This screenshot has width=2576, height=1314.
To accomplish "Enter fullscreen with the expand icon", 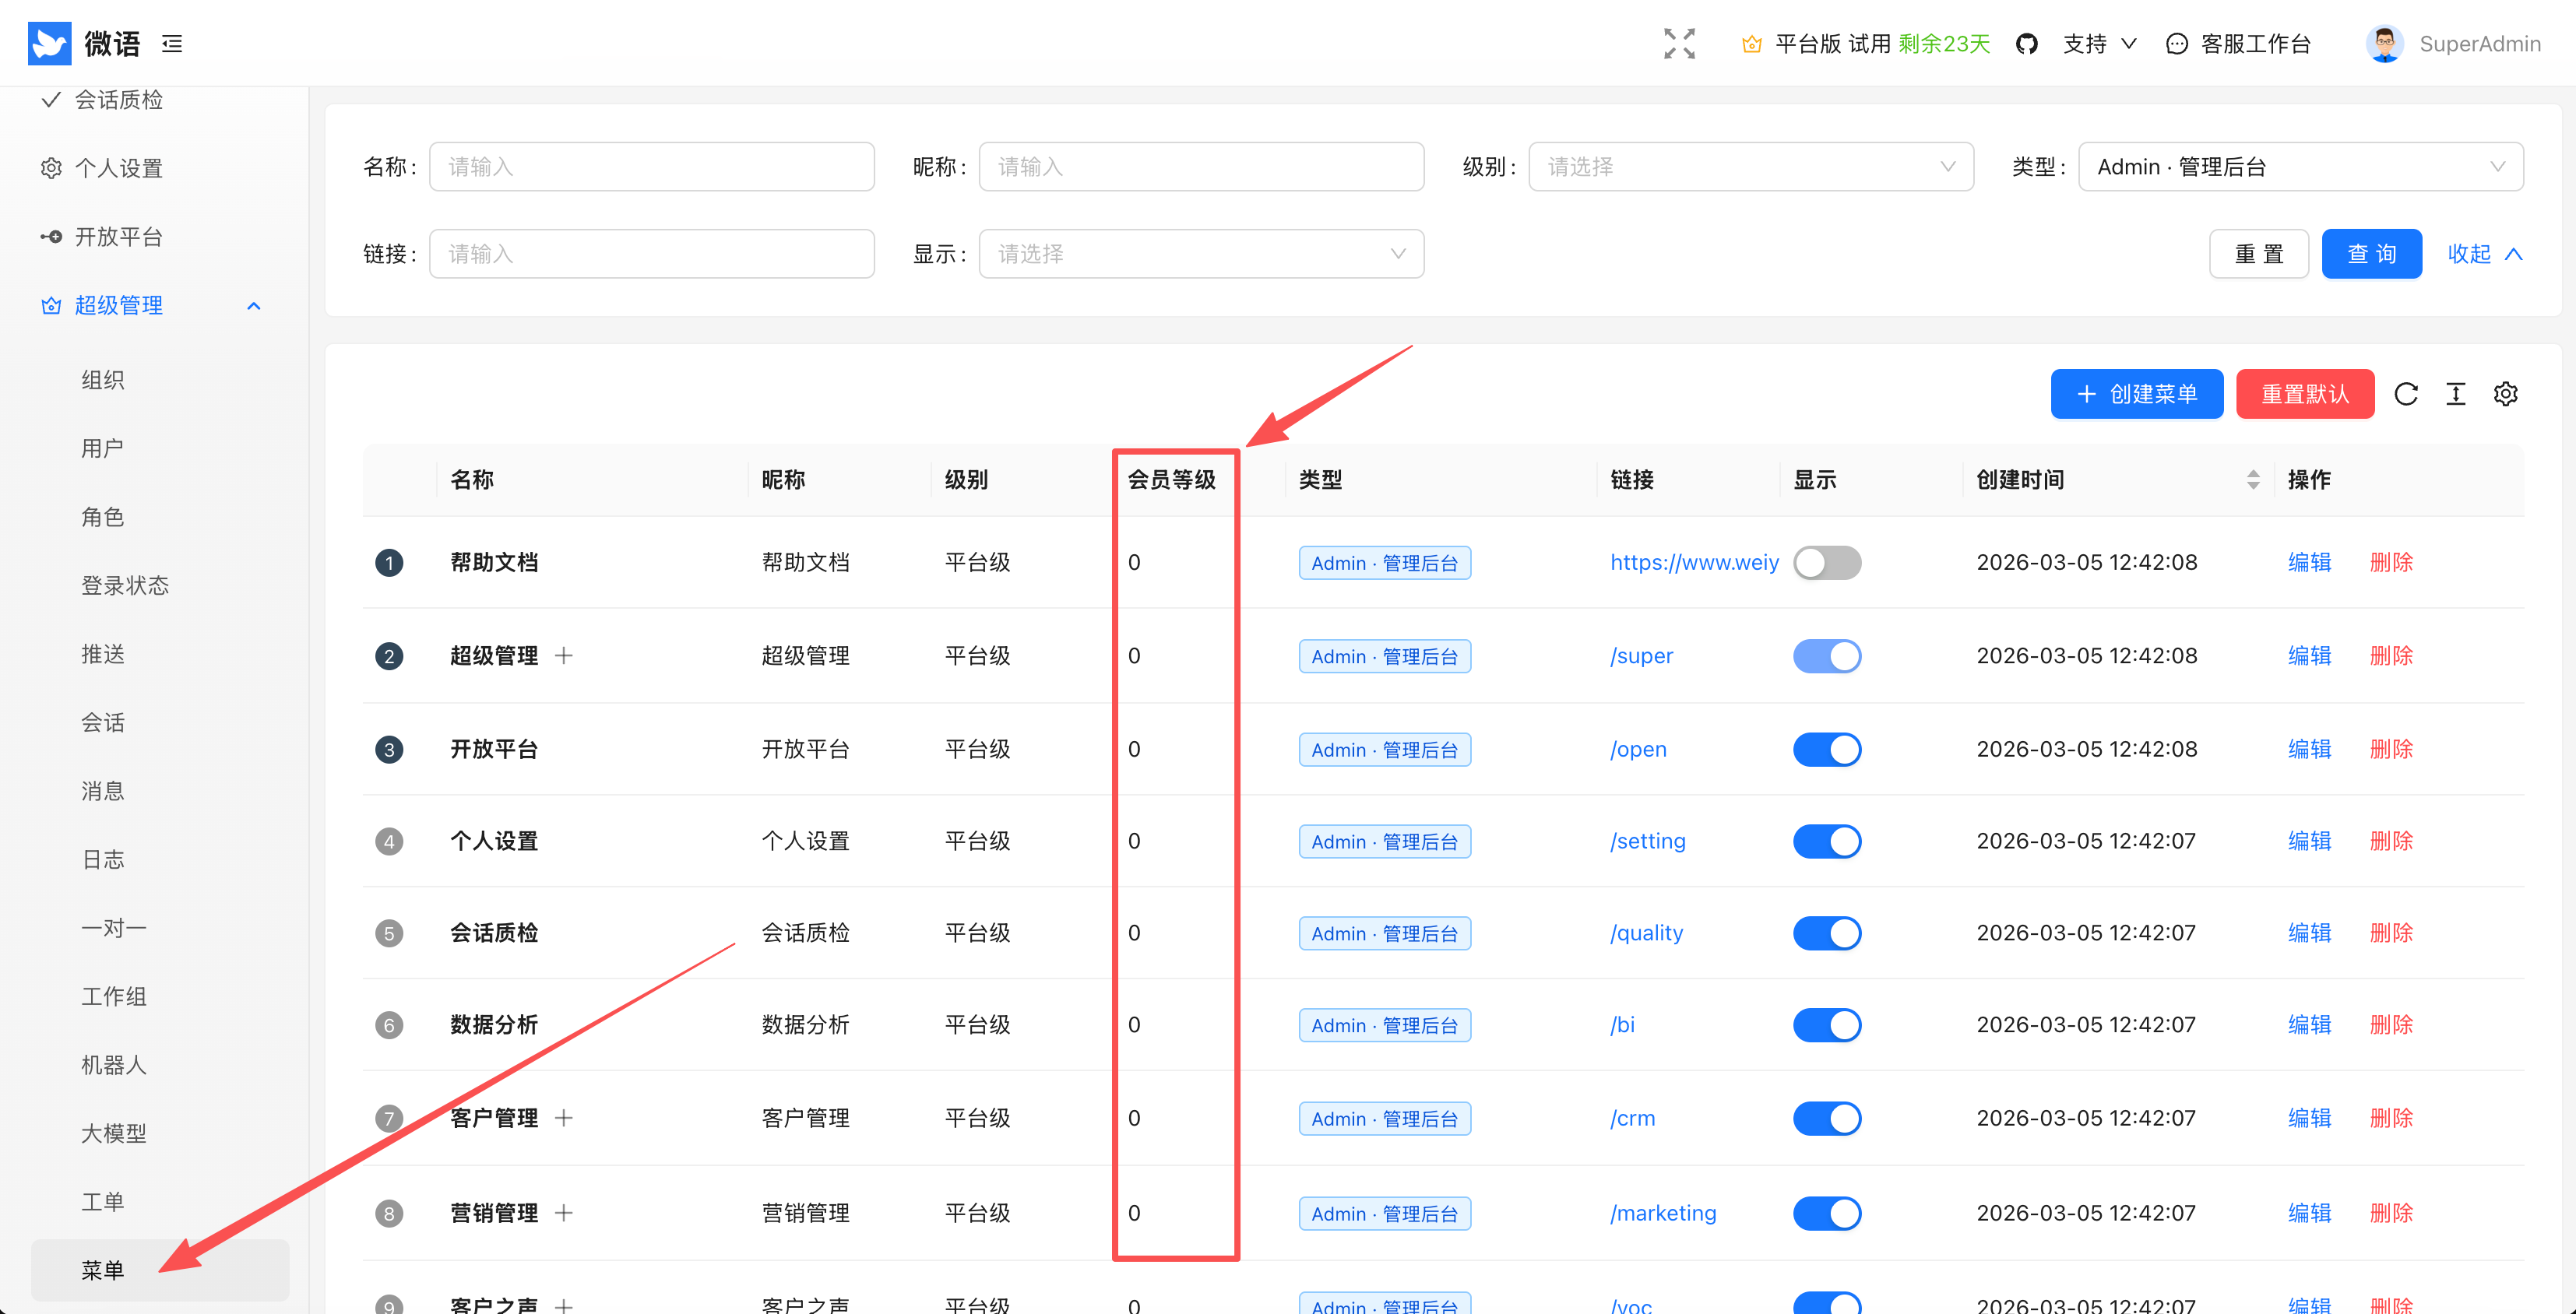I will pyautogui.click(x=1679, y=43).
